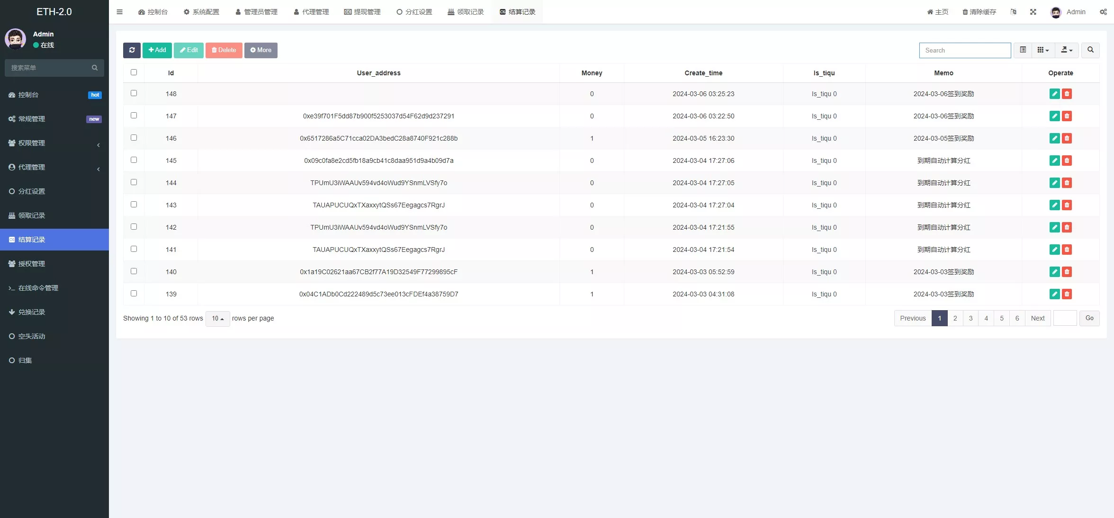Switch to the 提现管理 tab
This screenshot has height=518, width=1114.
pos(362,12)
